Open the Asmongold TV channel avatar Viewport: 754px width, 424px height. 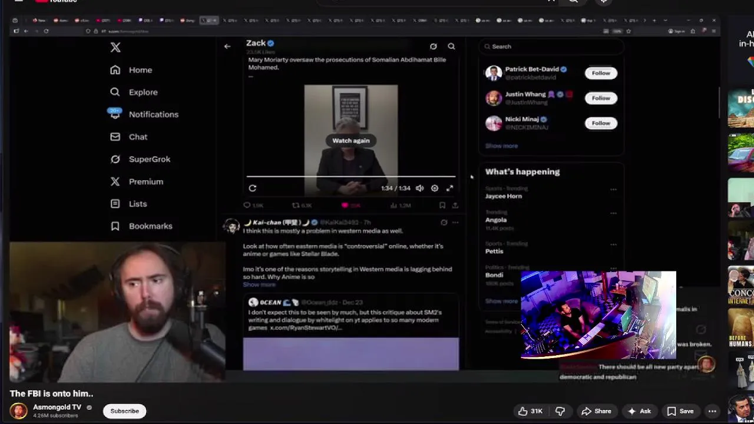point(18,411)
